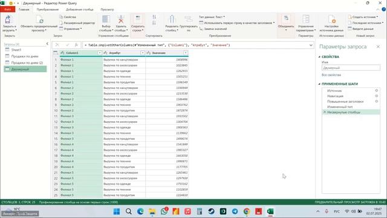This screenshot has height=218, width=387.
Task: Open Google Chrome from the taskbar
Action: (x=247, y=211)
